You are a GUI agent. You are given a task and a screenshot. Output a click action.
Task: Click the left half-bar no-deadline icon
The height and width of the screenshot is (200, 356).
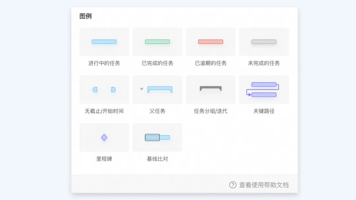tap(95, 89)
